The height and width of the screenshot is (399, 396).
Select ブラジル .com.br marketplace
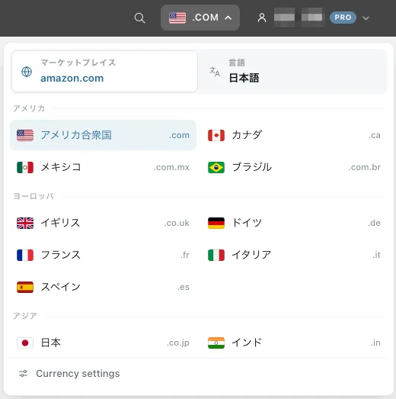(x=294, y=167)
